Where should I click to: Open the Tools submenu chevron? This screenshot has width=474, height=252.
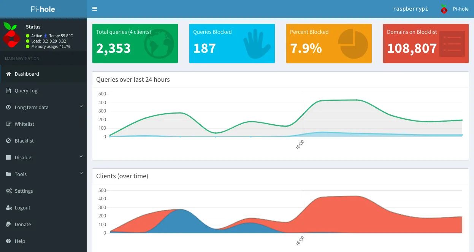coord(81,174)
